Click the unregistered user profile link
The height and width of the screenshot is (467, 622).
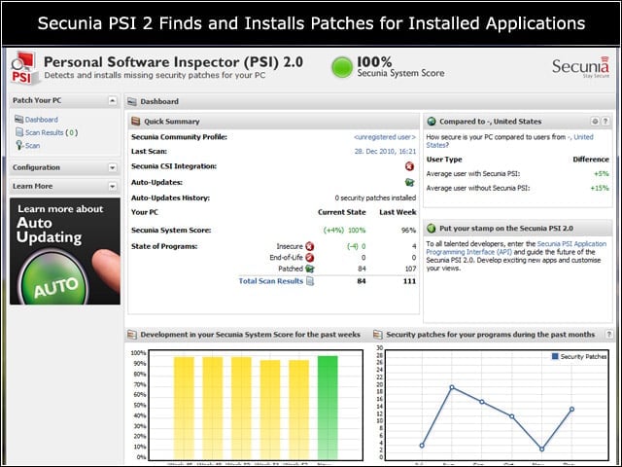tap(385, 137)
